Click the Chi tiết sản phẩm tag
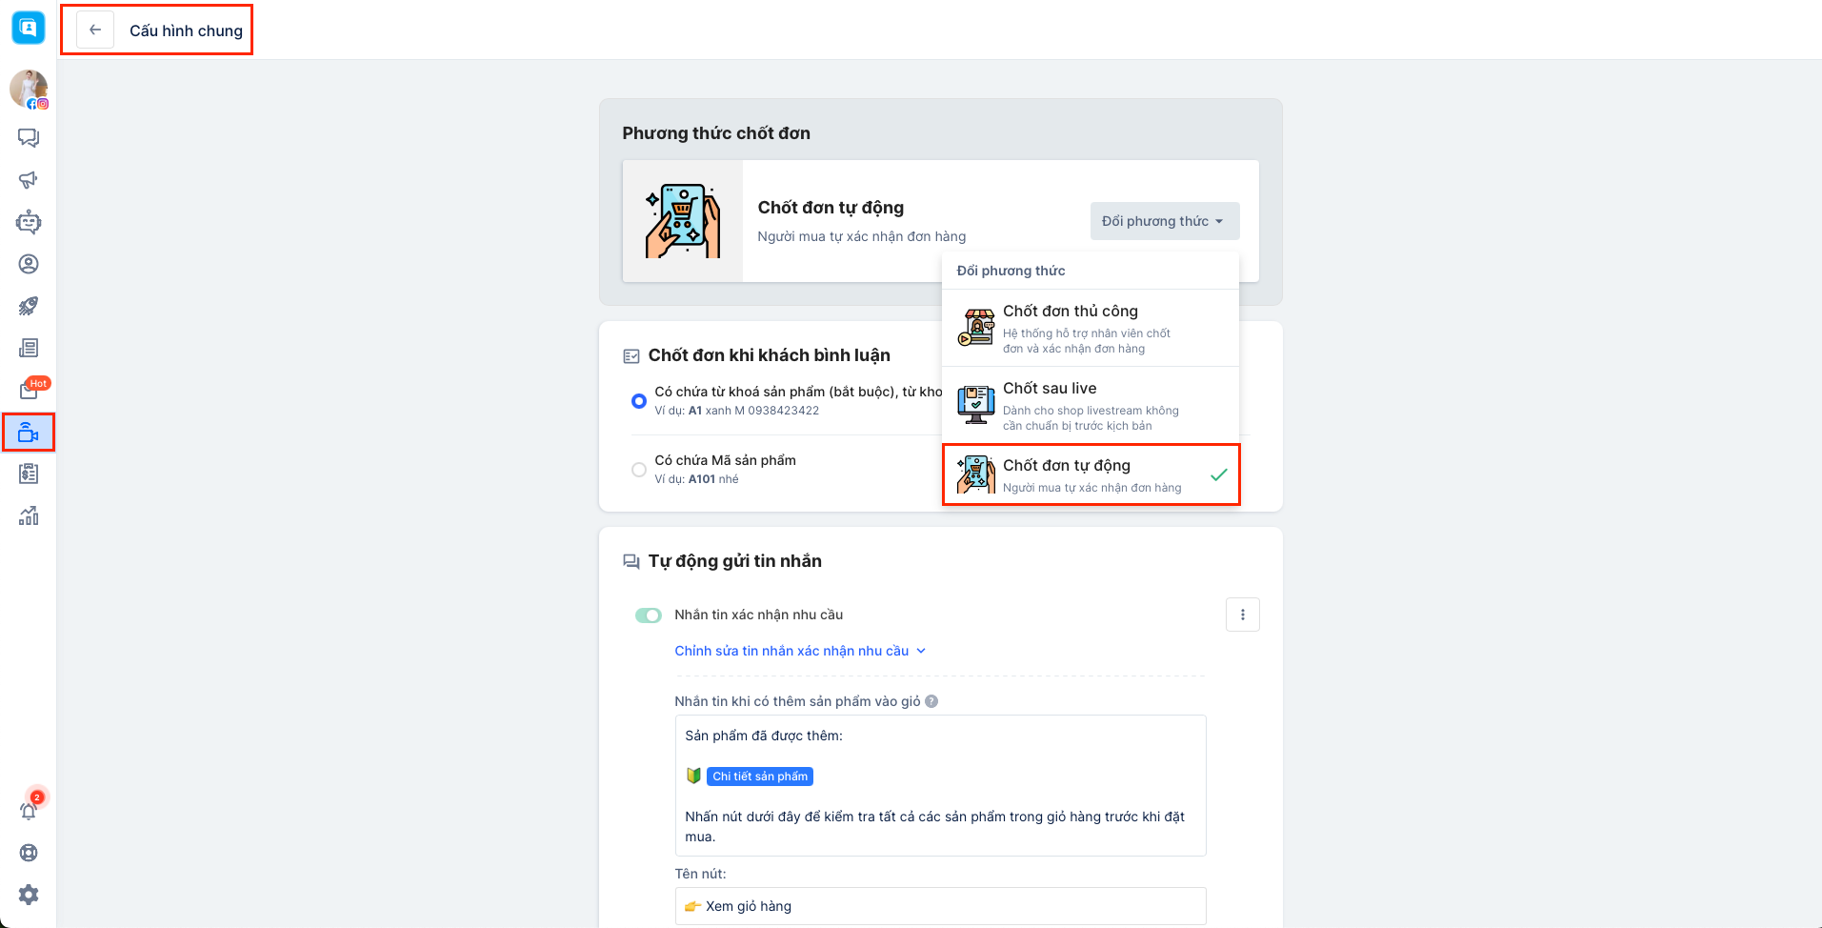1822x928 pixels. [760, 777]
